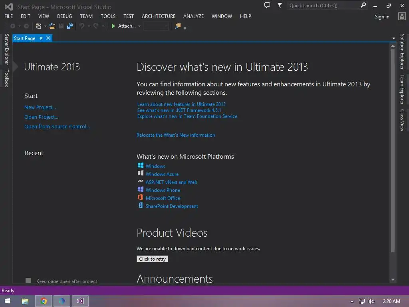Check Keep page open after project checkbox
This screenshot has height=307, width=409.
[28, 281]
